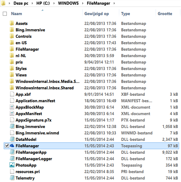Toggle the select-all checkbox beside Naam

[x=5, y=14]
